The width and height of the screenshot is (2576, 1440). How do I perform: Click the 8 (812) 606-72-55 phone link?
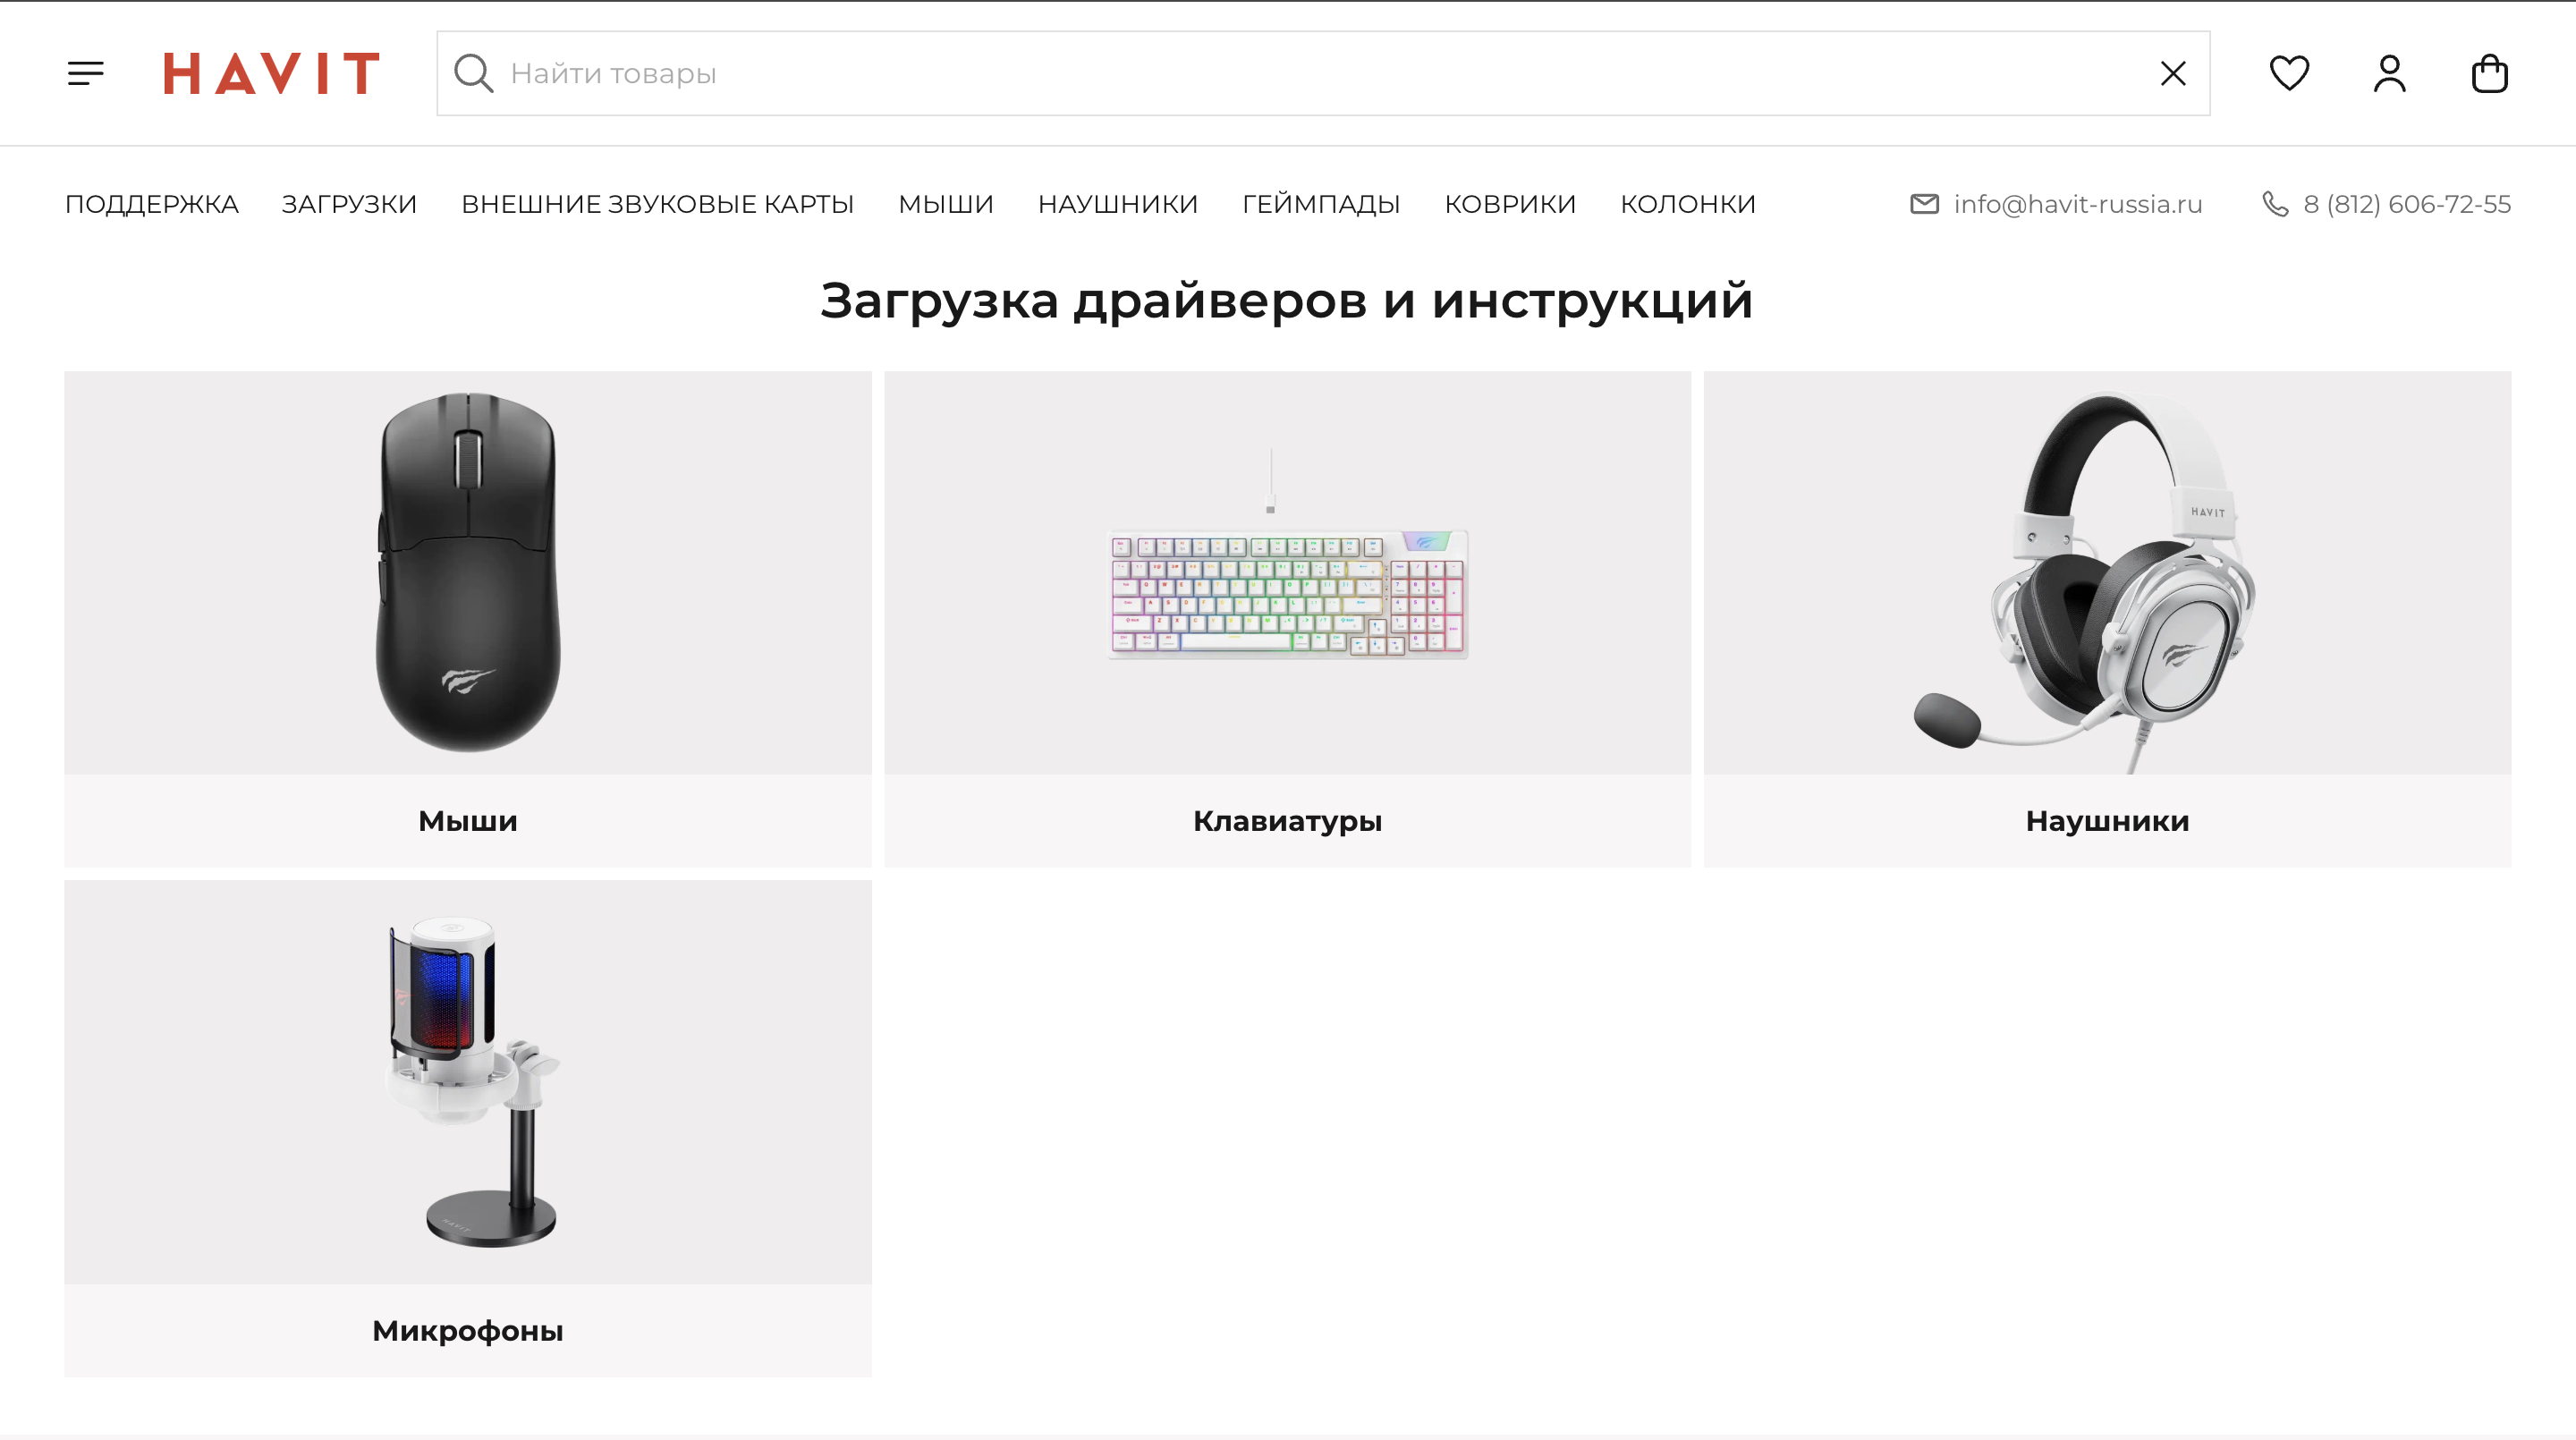pos(2406,204)
